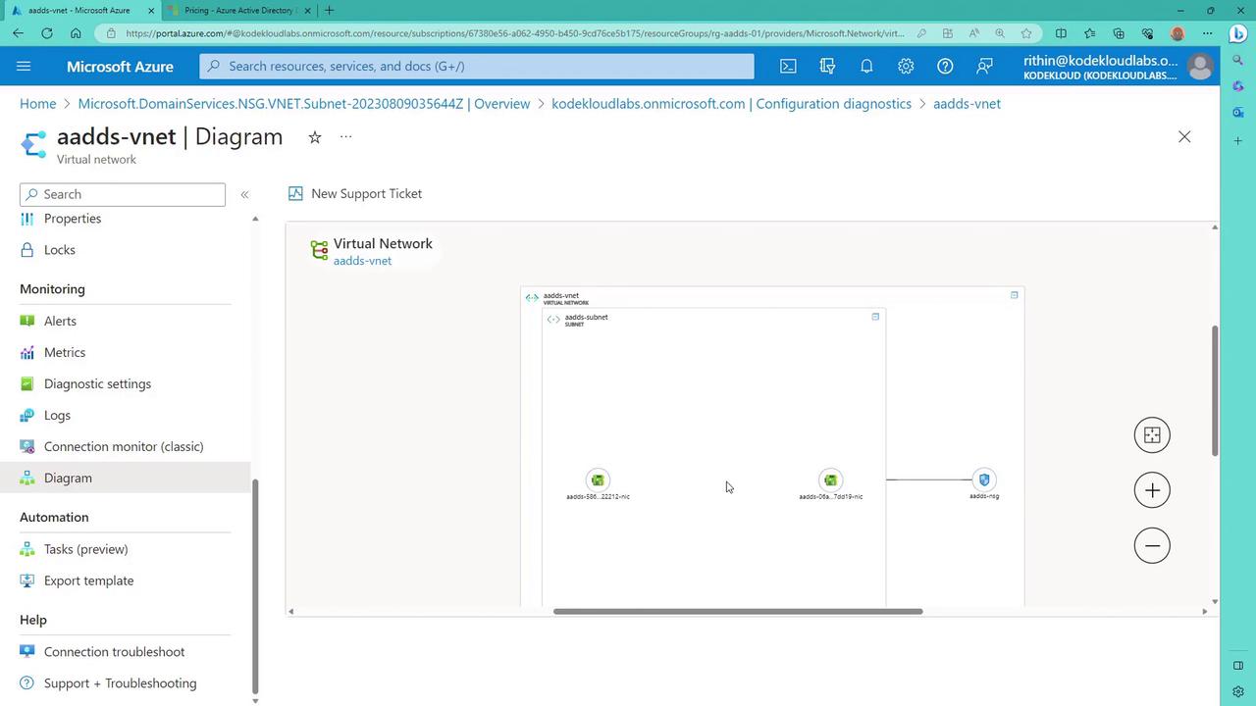Open Bing Copilot sidebar button
Viewport: 1256px width, 706px height.
1238,32
